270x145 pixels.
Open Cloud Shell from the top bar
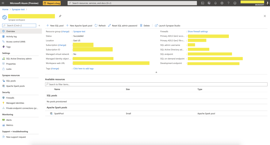point(203,3)
